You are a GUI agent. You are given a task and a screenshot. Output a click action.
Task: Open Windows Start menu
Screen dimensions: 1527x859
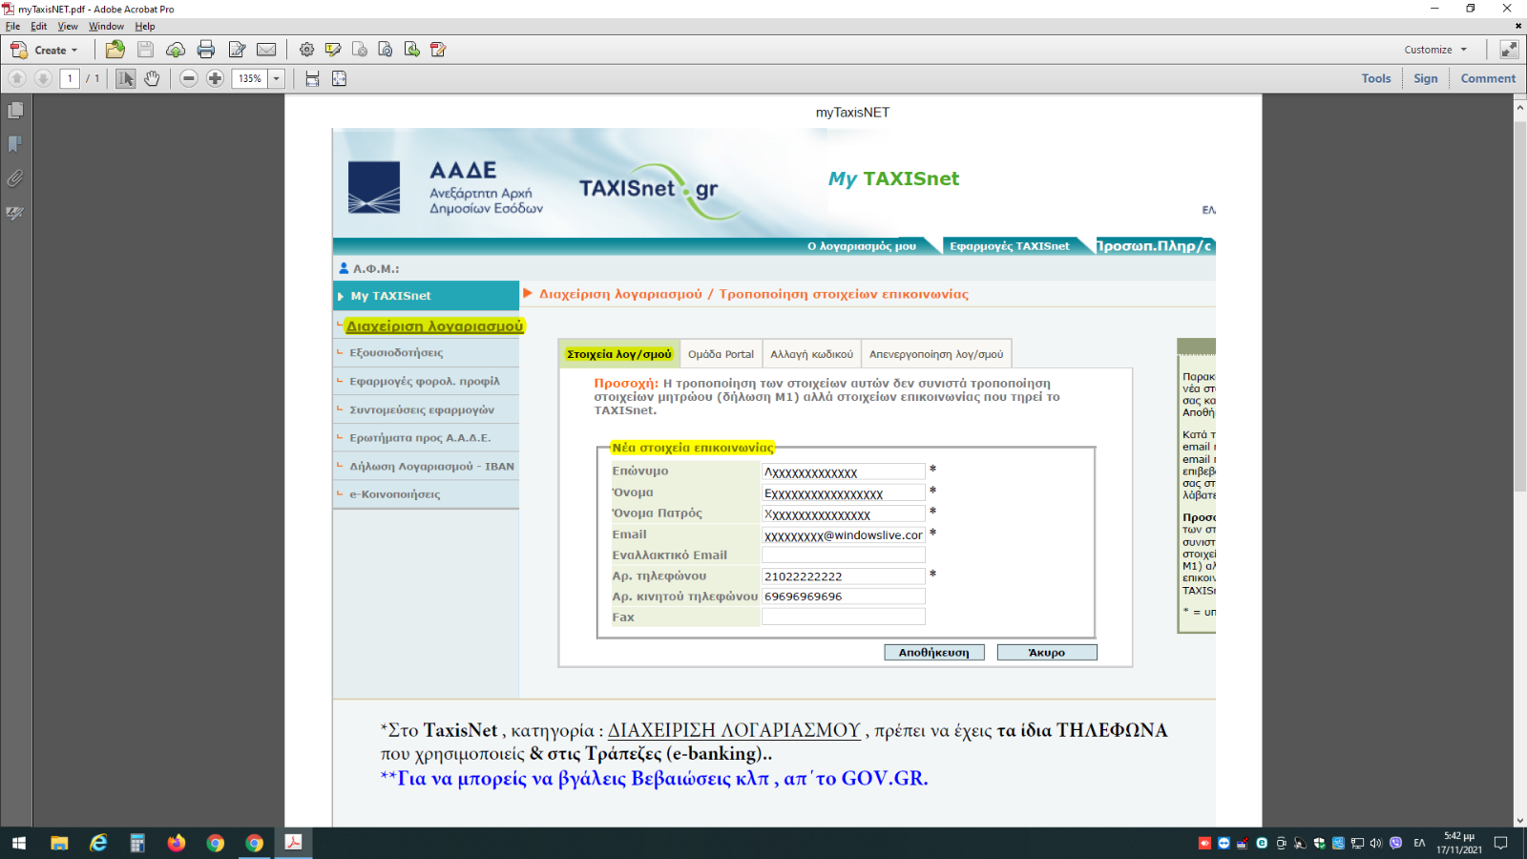19,843
